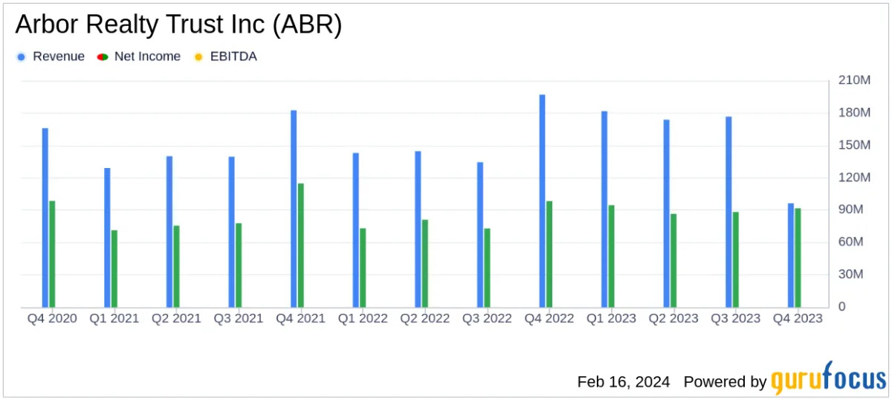Screen dimensions: 892x400
Task: Toggle the Revenue series in the legend
Action: (58, 57)
